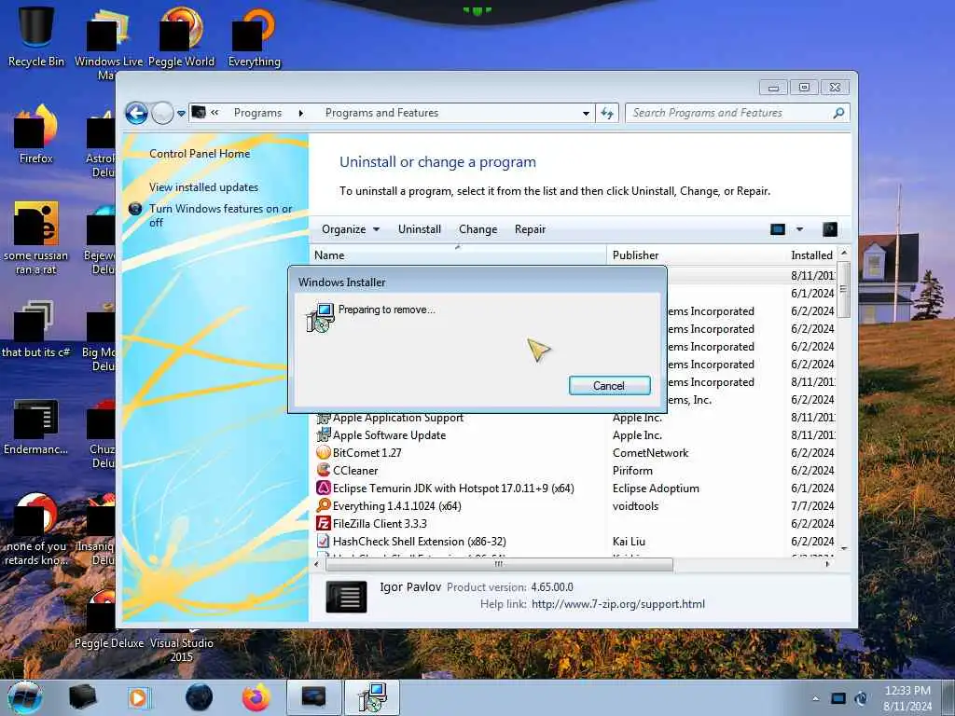Click the Programs and Features breadcrumb

381,113
